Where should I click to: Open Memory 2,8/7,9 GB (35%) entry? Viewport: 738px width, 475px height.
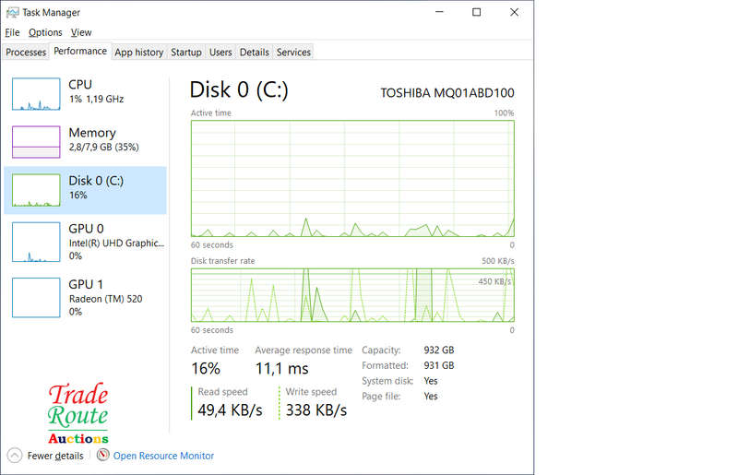point(85,142)
